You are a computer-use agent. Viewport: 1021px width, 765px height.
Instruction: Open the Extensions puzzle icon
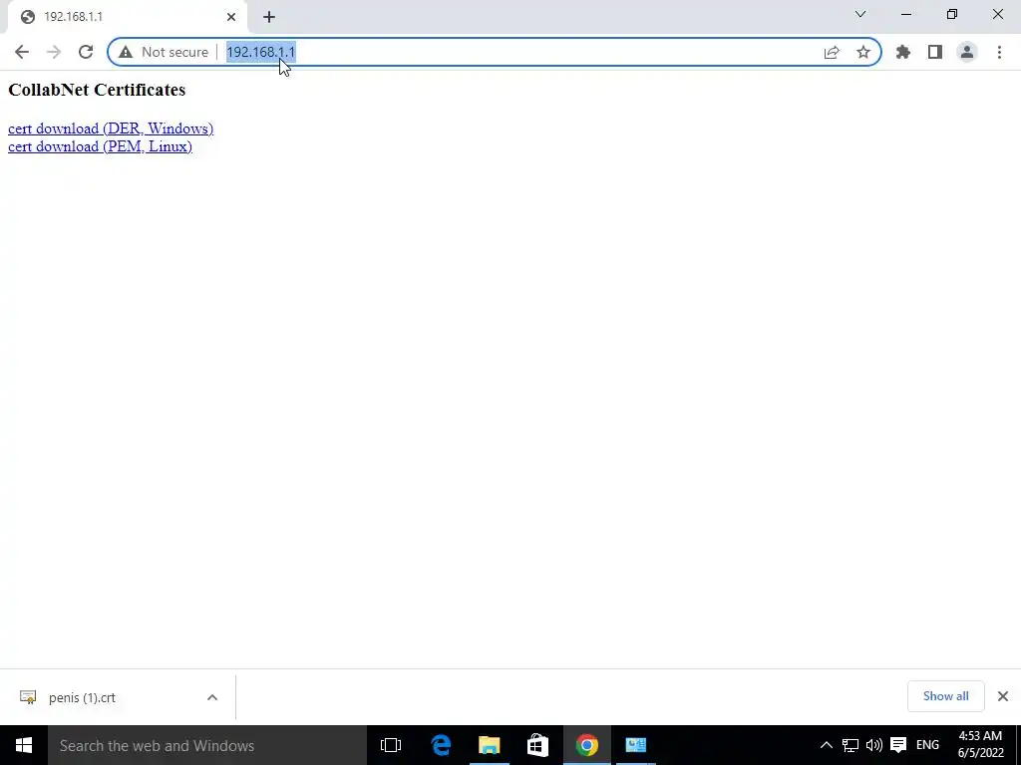[x=903, y=52]
